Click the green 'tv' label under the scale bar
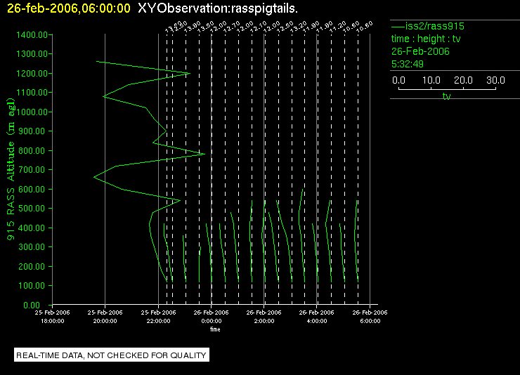The image size is (520, 375). pyautogui.click(x=447, y=96)
